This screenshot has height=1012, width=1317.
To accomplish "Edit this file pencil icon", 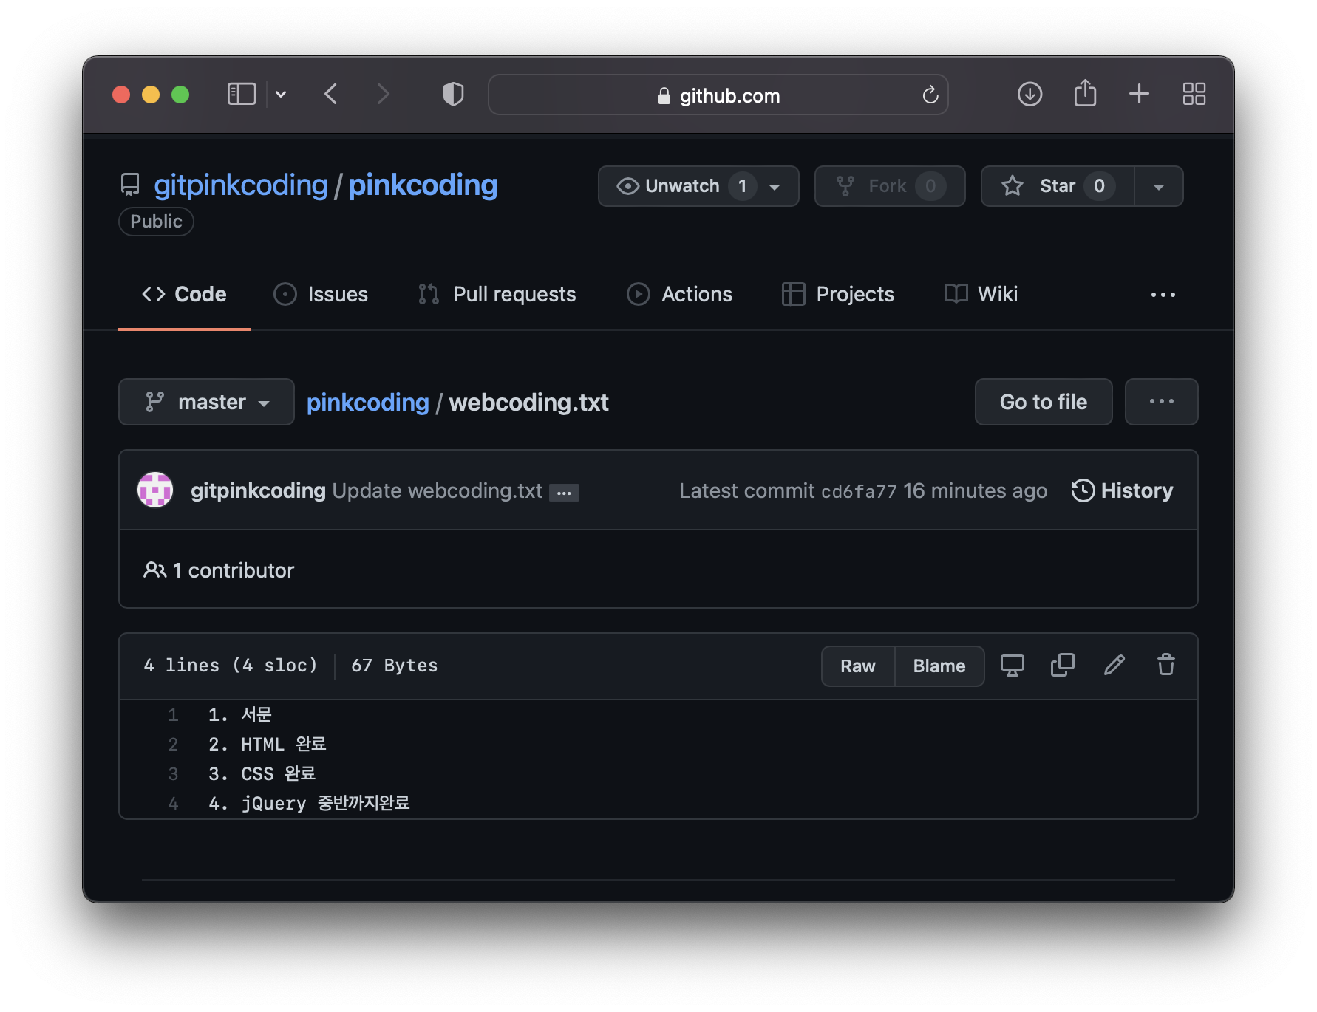I will (x=1114, y=666).
